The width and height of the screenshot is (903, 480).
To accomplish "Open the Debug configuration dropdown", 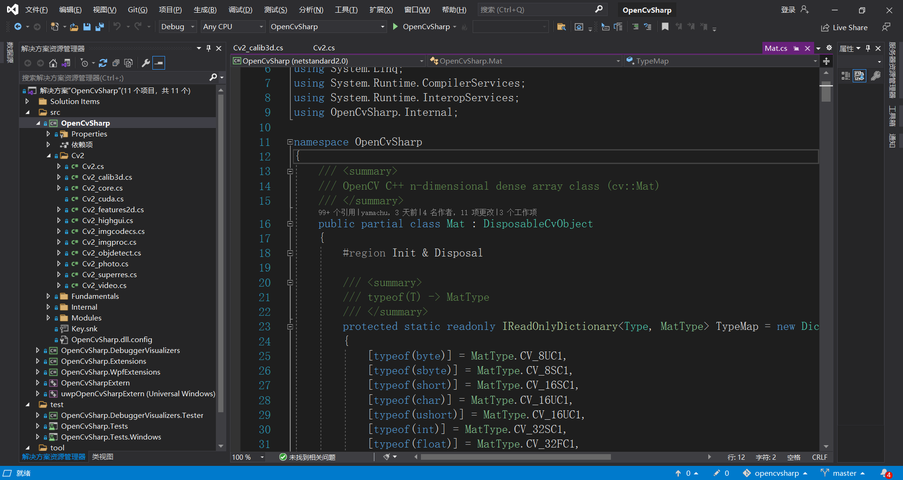I will click(177, 27).
